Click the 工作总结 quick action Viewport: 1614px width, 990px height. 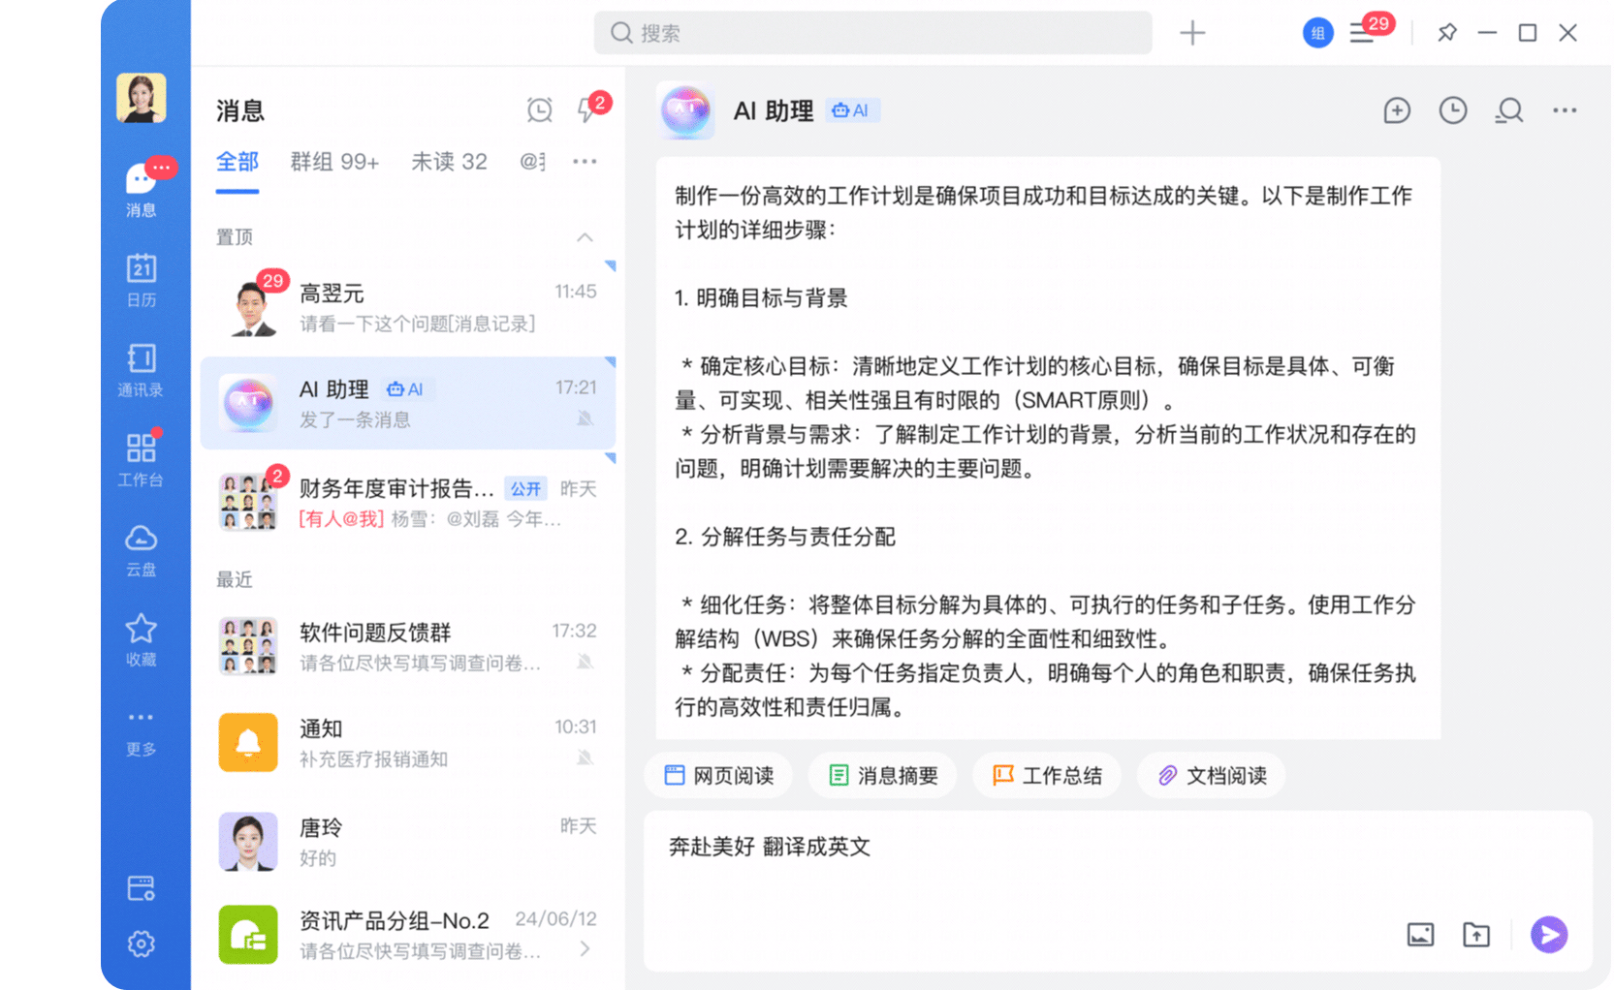(1047, 775)
